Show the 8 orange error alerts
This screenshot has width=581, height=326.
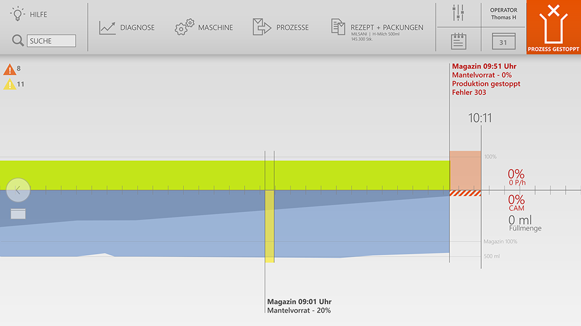pyautogui.click(x=10, y=69)
